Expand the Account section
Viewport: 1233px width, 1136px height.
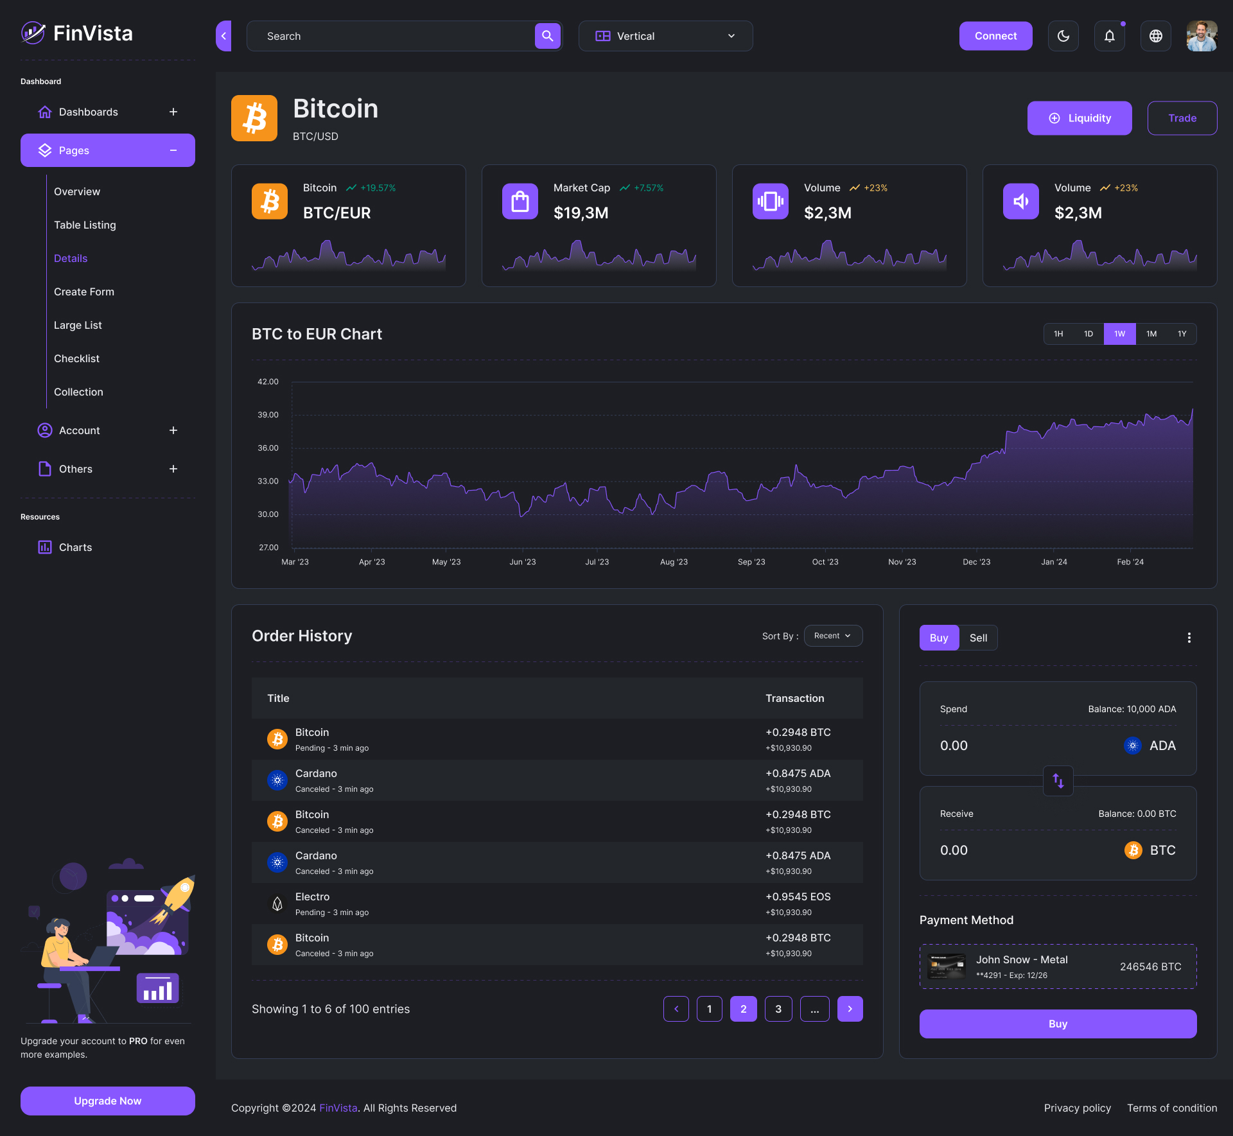point(79,430)
